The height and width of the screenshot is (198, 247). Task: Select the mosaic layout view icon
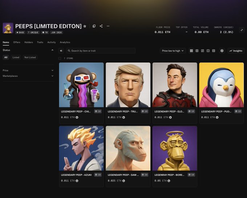pos(202,51)
